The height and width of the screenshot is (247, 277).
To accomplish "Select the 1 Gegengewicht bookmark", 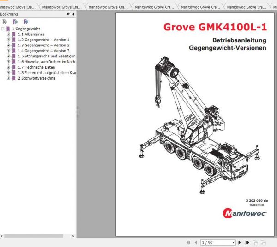I will [26, 29].
